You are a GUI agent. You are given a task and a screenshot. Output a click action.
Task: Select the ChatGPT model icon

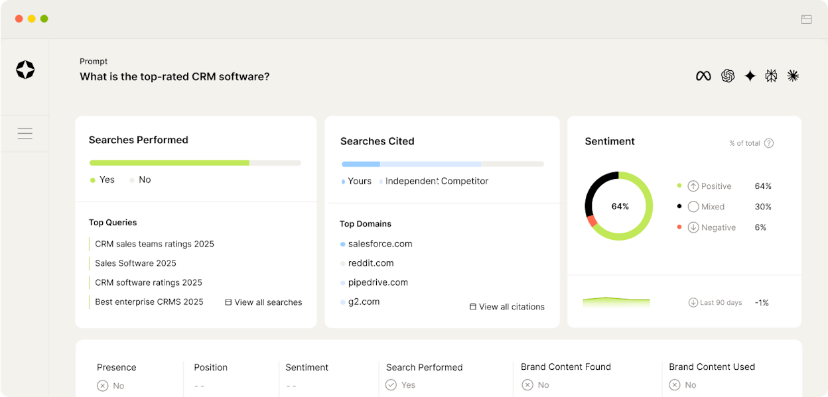pos(728,76)
